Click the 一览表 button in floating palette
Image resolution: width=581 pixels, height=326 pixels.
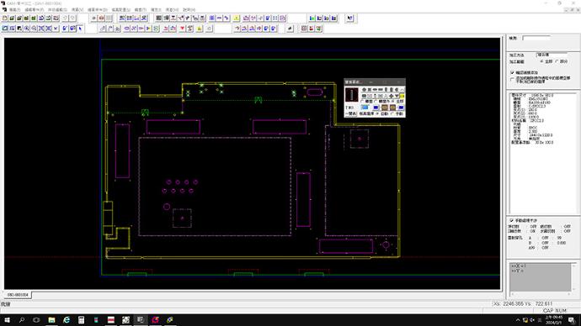point(351,113)
